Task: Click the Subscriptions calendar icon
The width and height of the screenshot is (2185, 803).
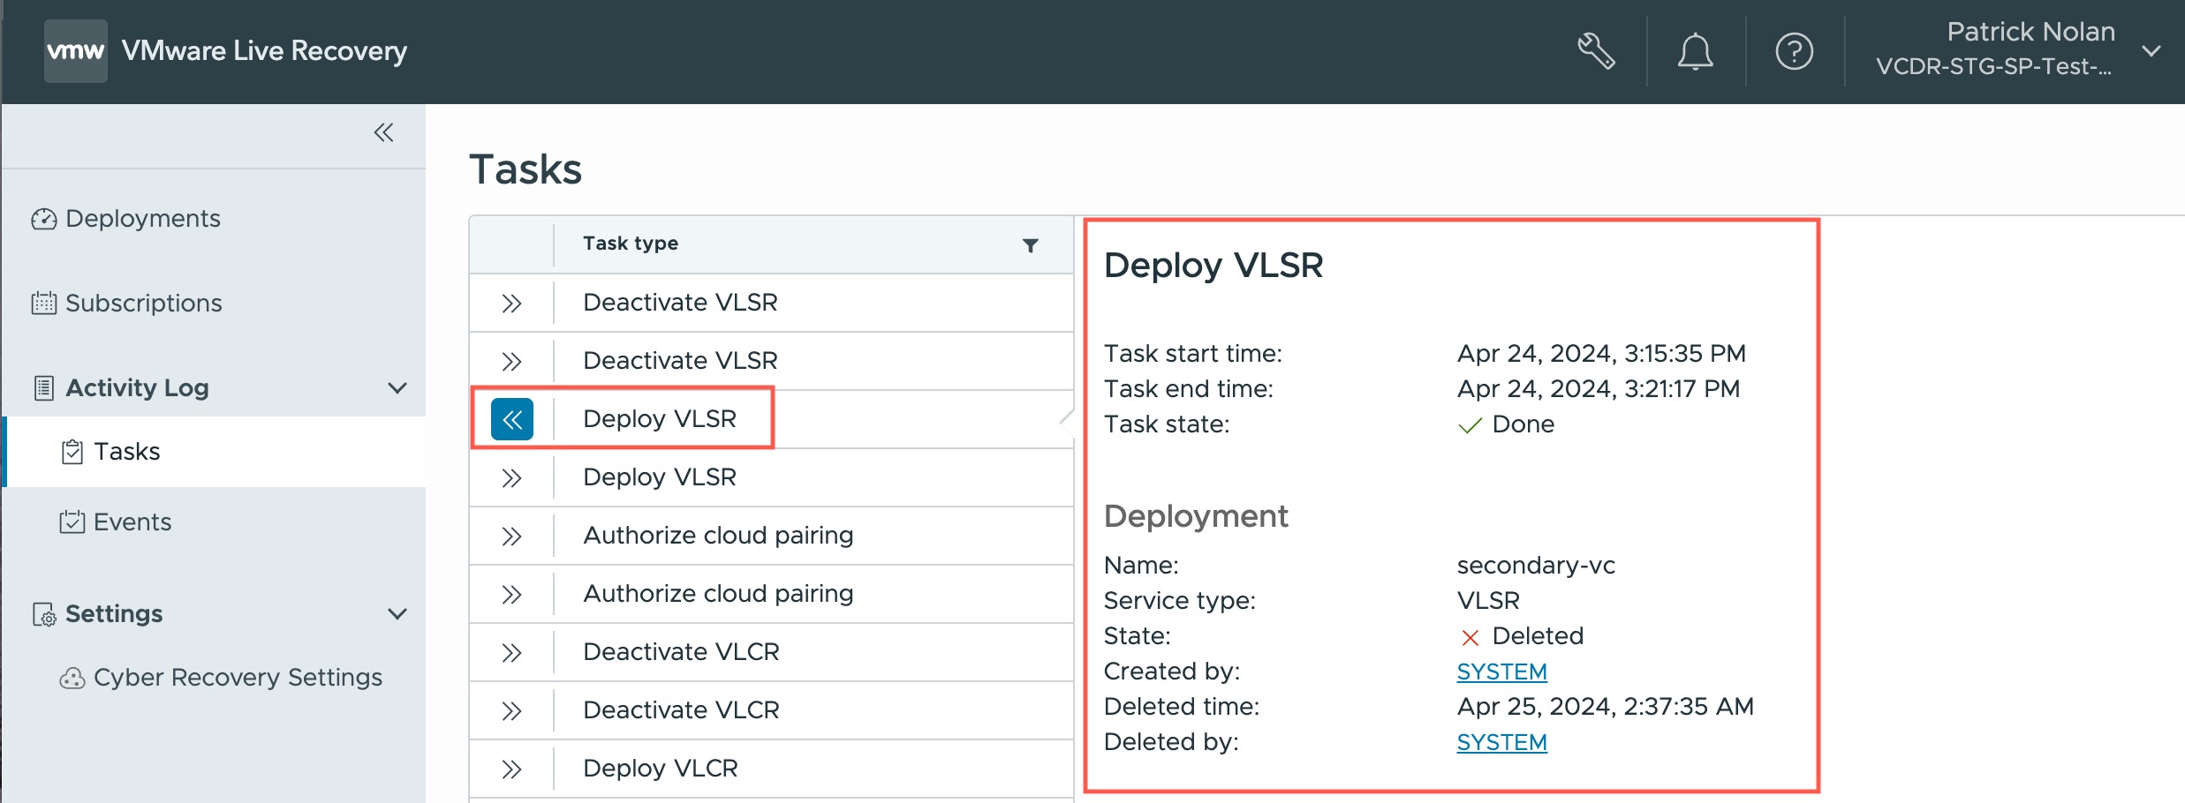Action: tap(44, 304)
